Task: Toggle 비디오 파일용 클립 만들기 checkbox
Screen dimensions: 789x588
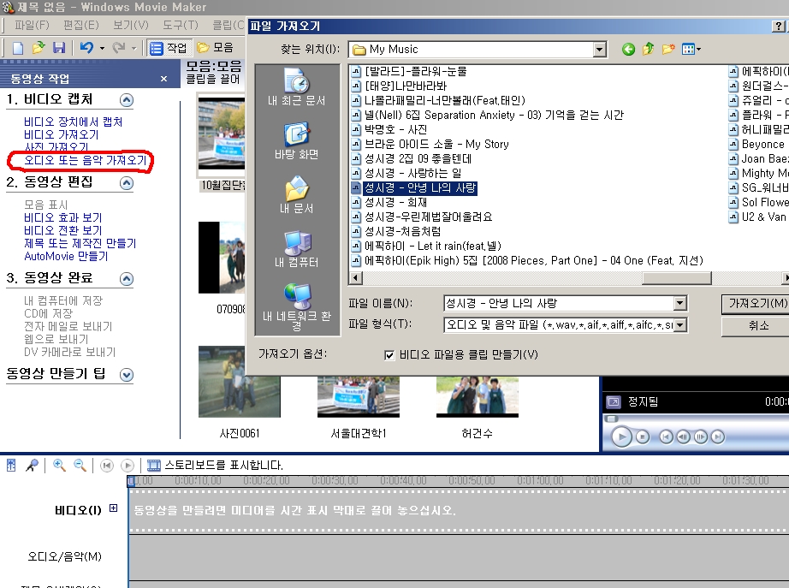Action: (389, 355)
